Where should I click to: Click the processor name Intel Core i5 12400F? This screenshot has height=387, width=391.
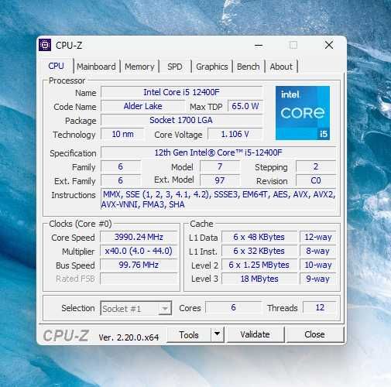pyautogui.click(x=182, y=92)
